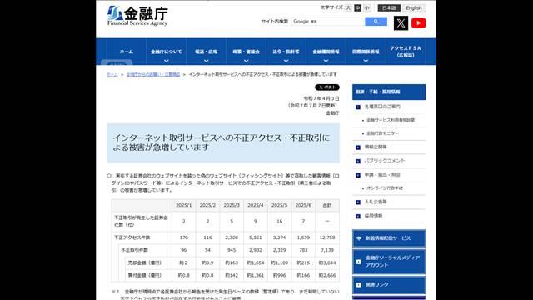533x300 pixels.
Task: Open 金融行政モニター sidebar link
Action: pos(382,133)
